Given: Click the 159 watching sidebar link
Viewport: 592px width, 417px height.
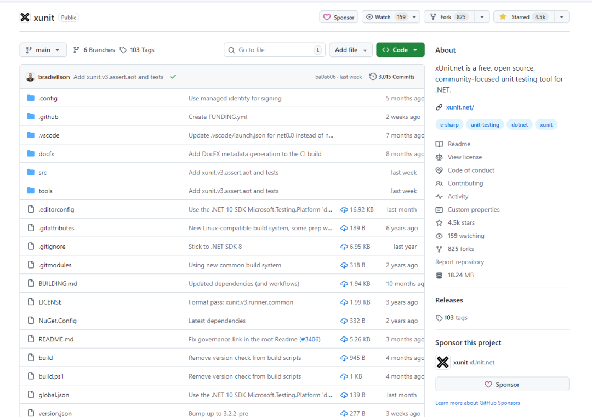Looking at the screenshot, I should pyautogui.click(x=466, y=236).
